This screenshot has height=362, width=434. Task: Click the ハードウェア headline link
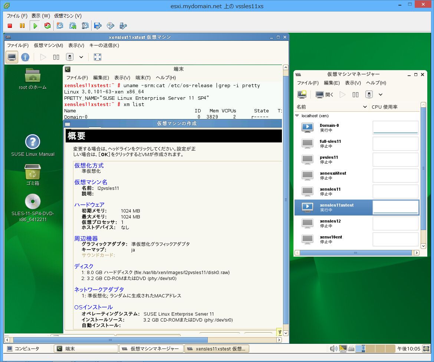coord(89,205)
